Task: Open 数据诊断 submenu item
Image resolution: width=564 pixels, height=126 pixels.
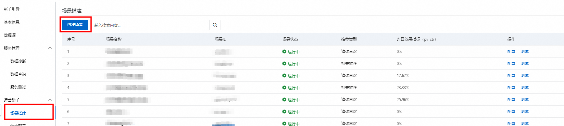Action: click(x=18, y=61)
